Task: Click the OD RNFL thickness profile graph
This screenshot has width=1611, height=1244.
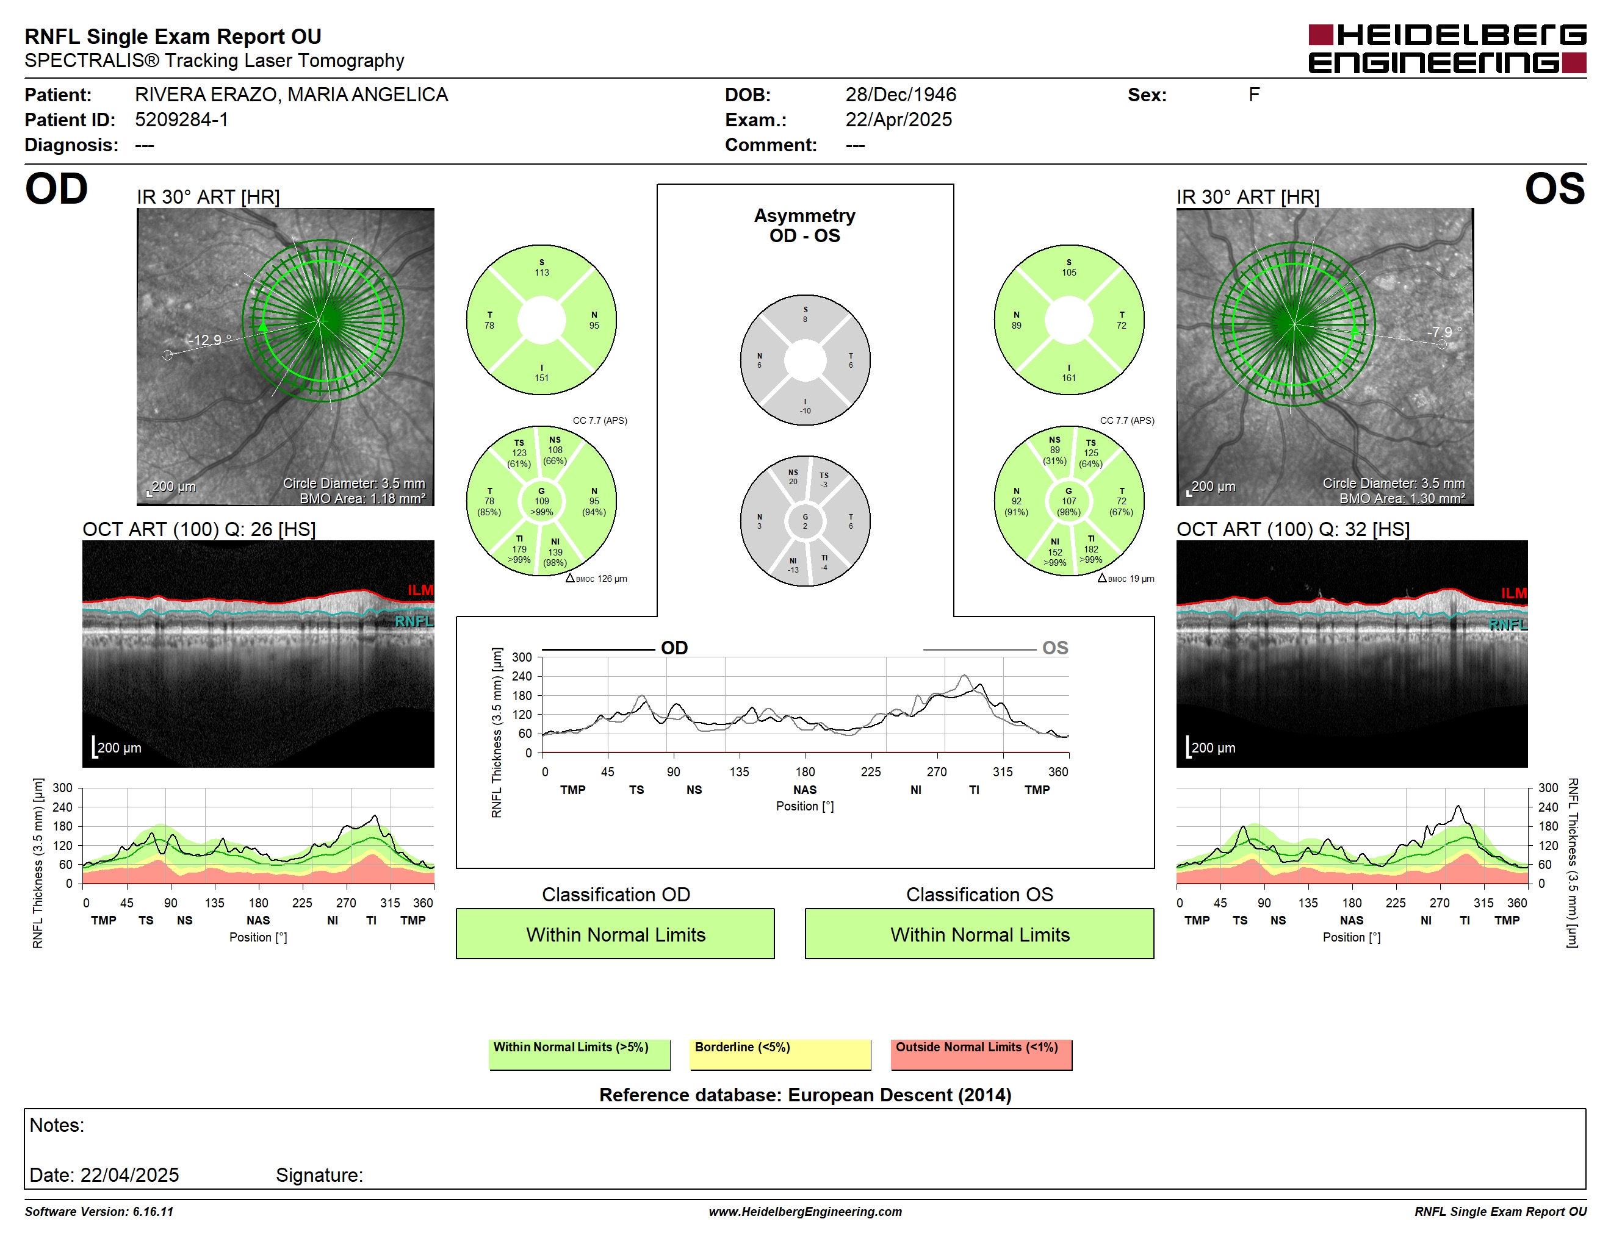Action: point(258,835)
